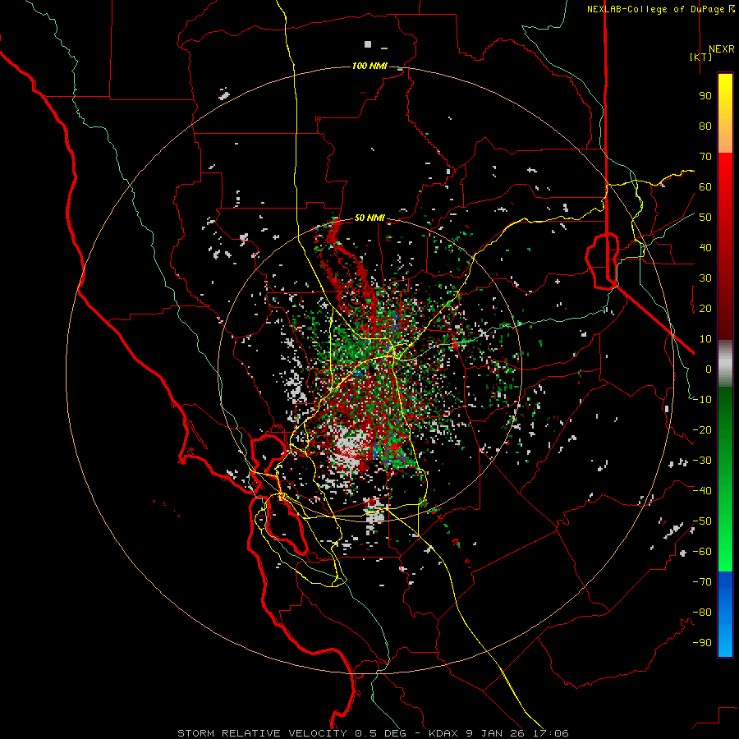The width and height of the screenshot is (739, 739).
Task: Click the -50 value on velocity scale
Action: pos(702,521)
